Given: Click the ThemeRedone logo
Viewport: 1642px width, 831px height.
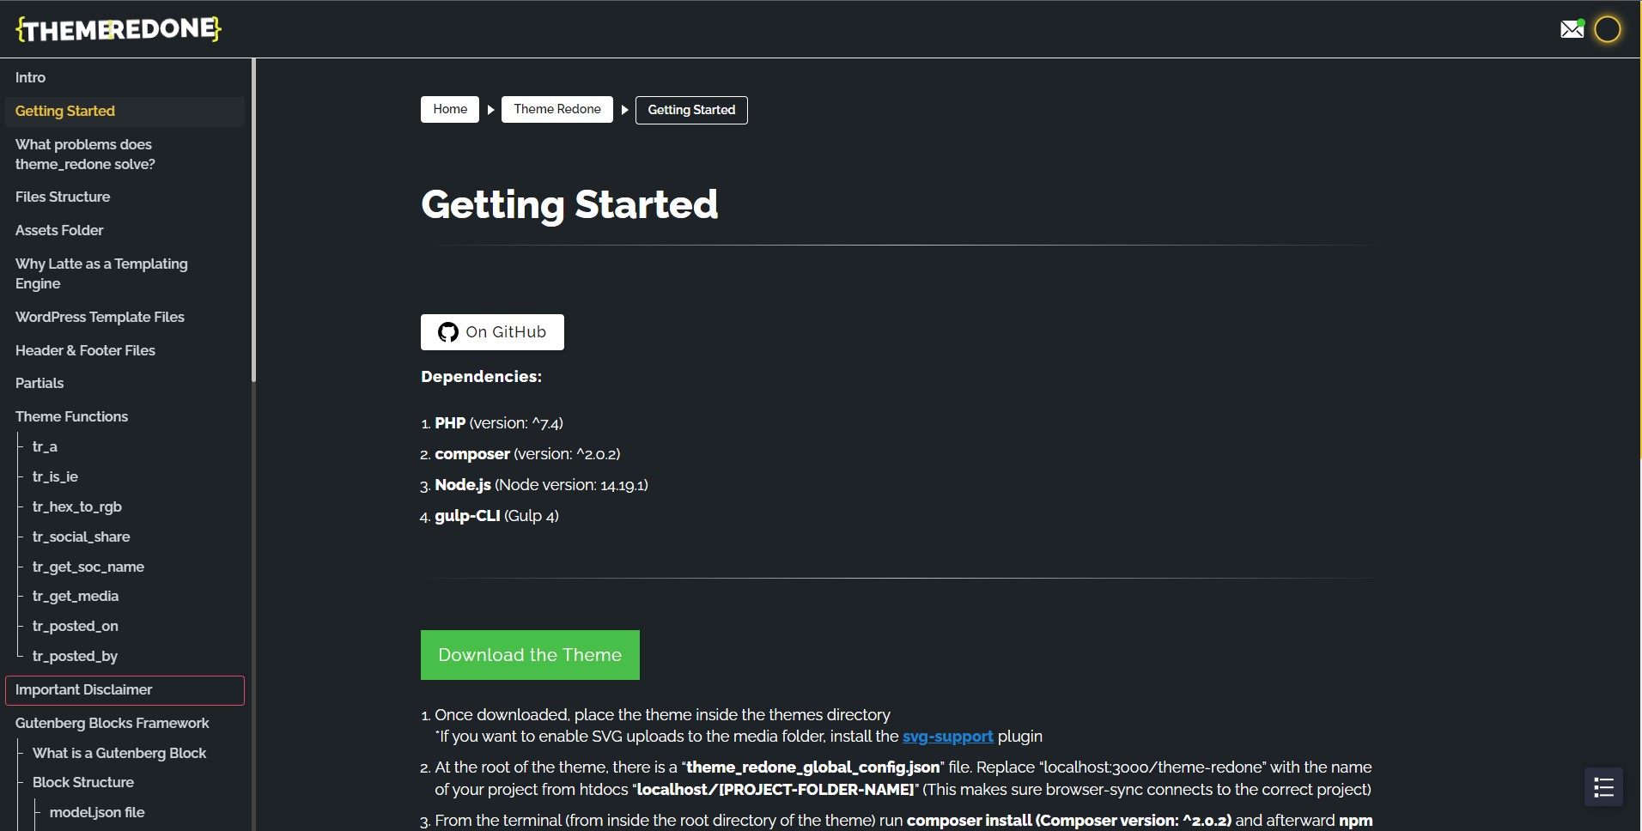Looking at the screenshot, I should 117,28.
